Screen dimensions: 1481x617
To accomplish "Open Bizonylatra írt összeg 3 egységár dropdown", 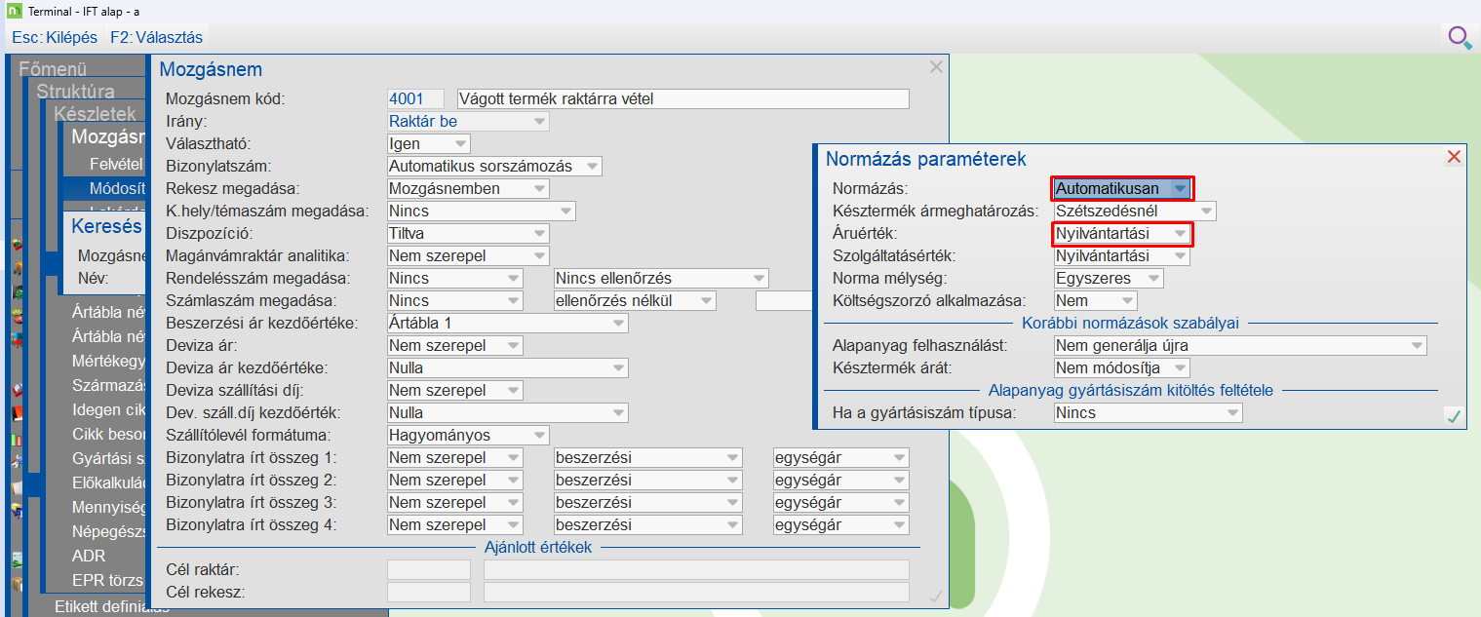I will click(x=841, y=502).
